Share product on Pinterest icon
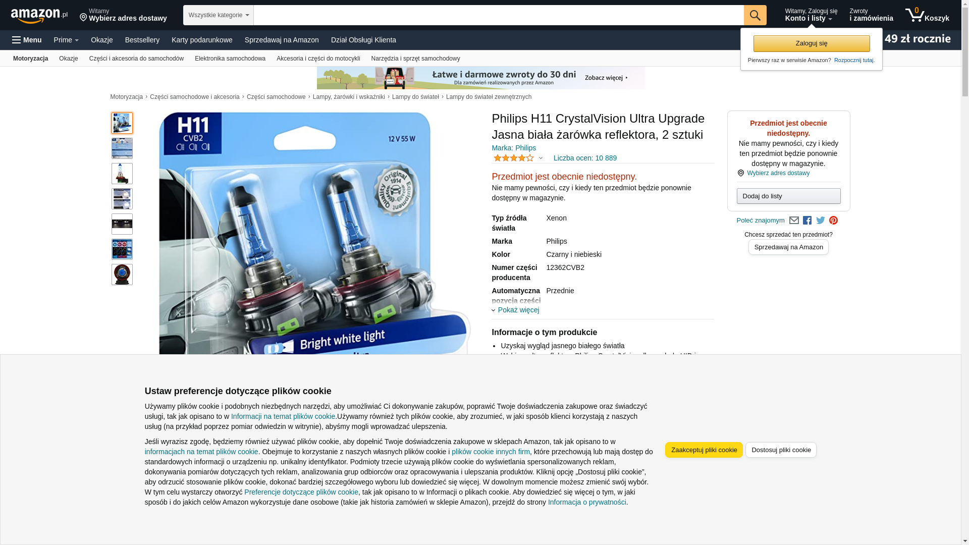The image size is (969, 545). tap(834, 221)
